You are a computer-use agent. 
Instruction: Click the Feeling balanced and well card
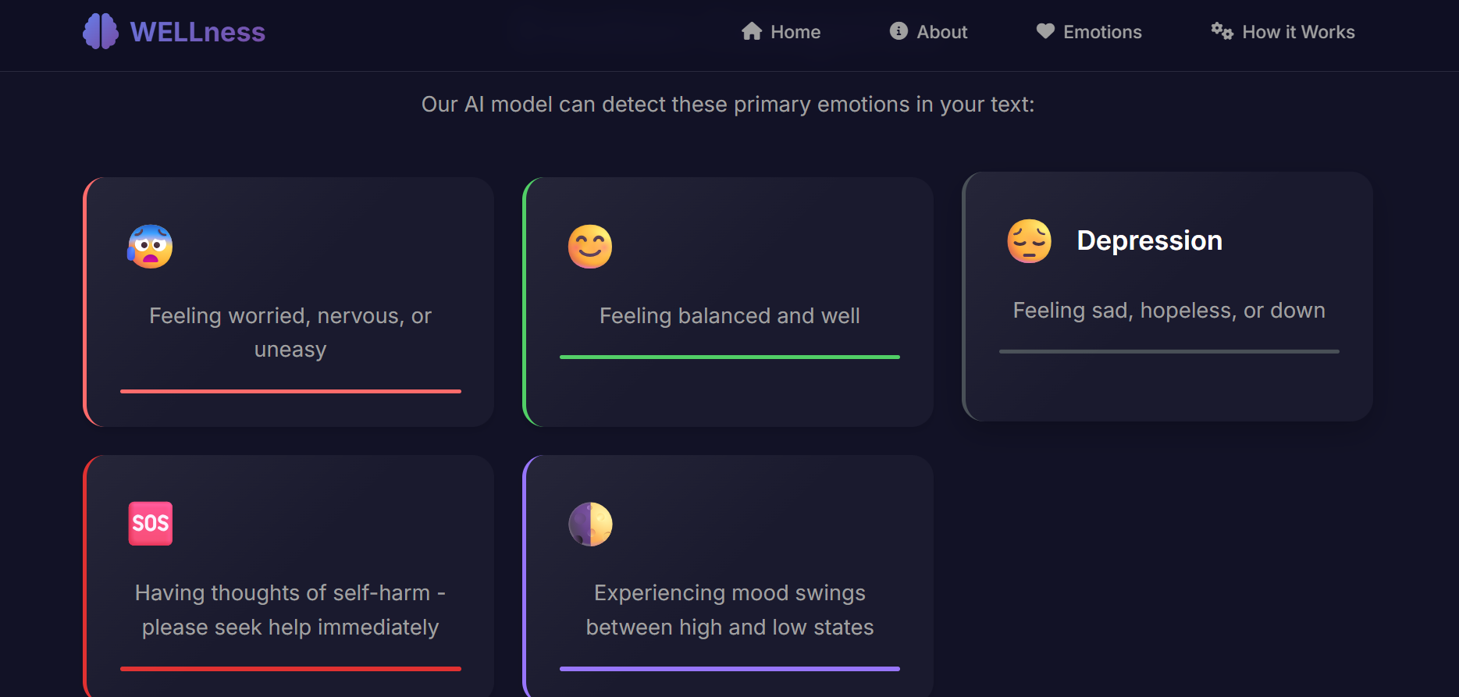pyautogui.click(x=729, y=301)
